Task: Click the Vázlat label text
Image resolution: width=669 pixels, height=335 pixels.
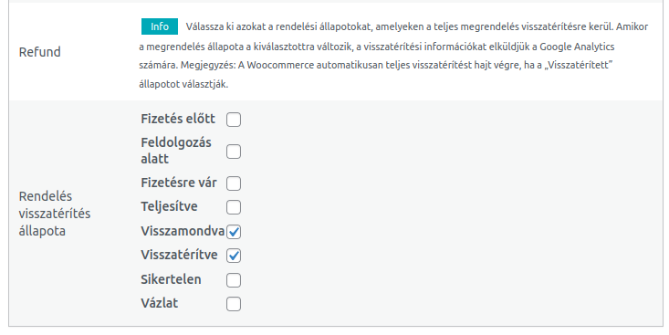Action: pyautogui.click(x=159, y=303)
